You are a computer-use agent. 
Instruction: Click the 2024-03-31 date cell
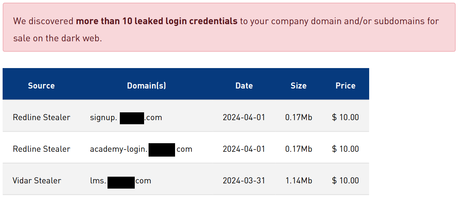pyautogui.click(x=244, y=181)
